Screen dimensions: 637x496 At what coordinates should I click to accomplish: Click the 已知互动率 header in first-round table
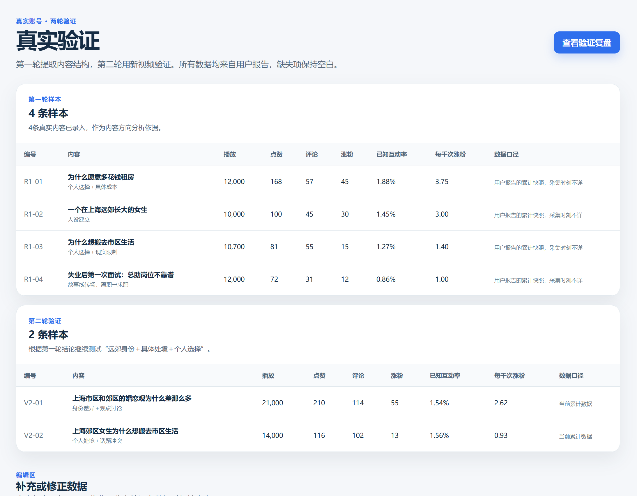392,154
